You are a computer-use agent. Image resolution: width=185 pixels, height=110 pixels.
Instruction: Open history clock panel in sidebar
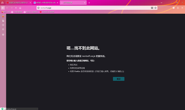(x=3, y=25)
